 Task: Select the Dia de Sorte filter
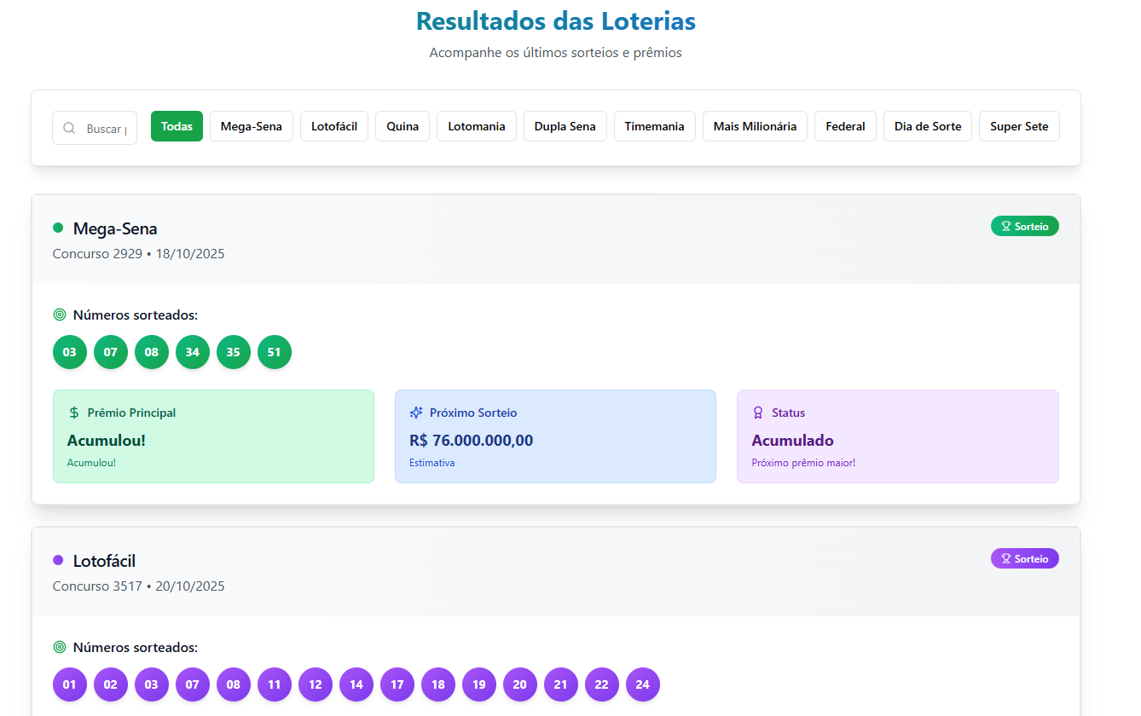[928, 126]
